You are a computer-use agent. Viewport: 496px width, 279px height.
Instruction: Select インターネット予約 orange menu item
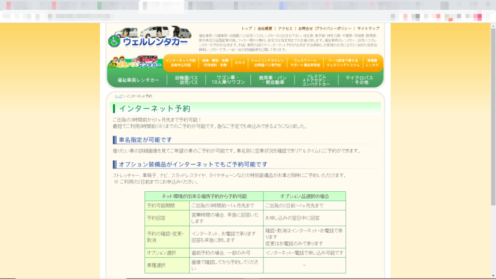[178, 62]
